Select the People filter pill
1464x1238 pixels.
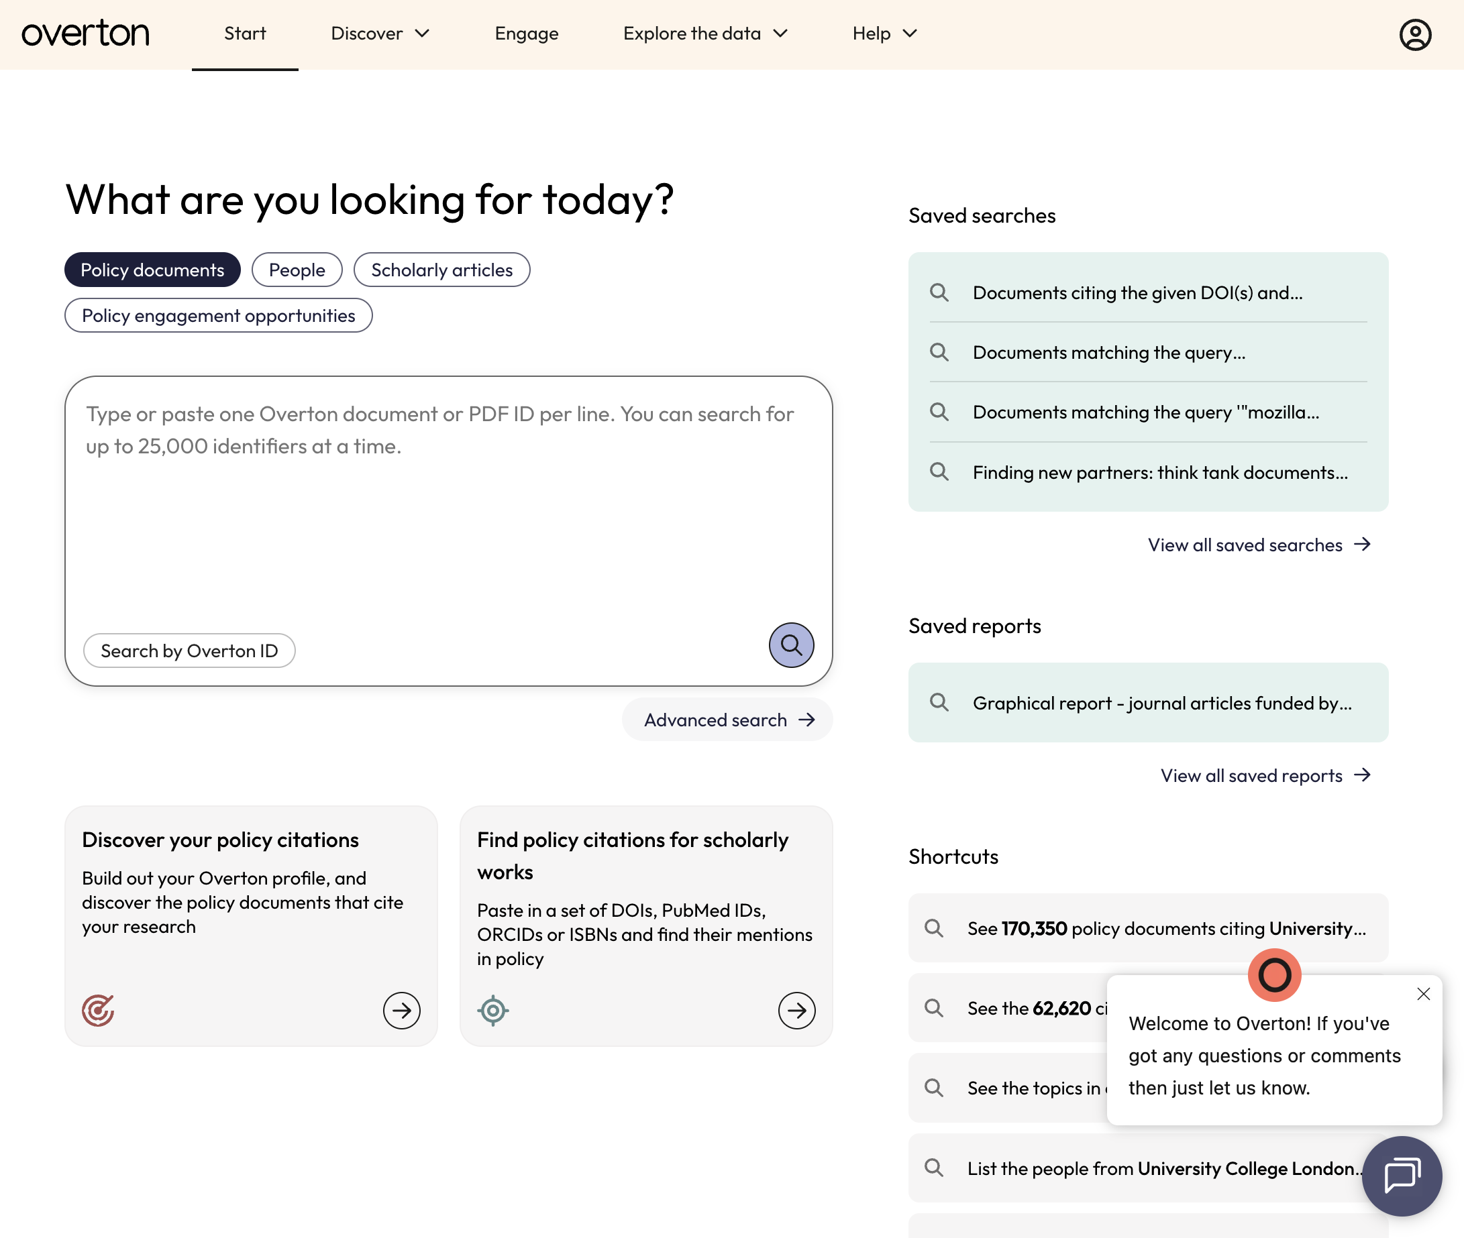pos(297,270)
